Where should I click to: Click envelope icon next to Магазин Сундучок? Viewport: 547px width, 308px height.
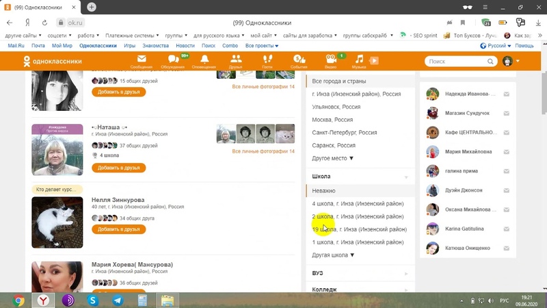coord(507,113)
